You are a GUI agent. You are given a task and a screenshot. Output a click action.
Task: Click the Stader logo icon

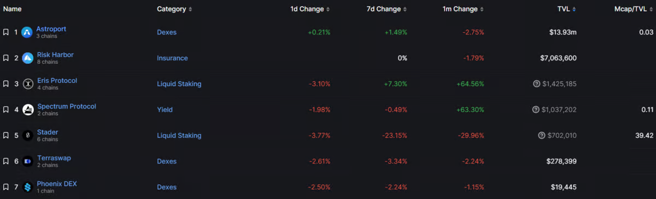pyautogui.click(x=27, y=136)
